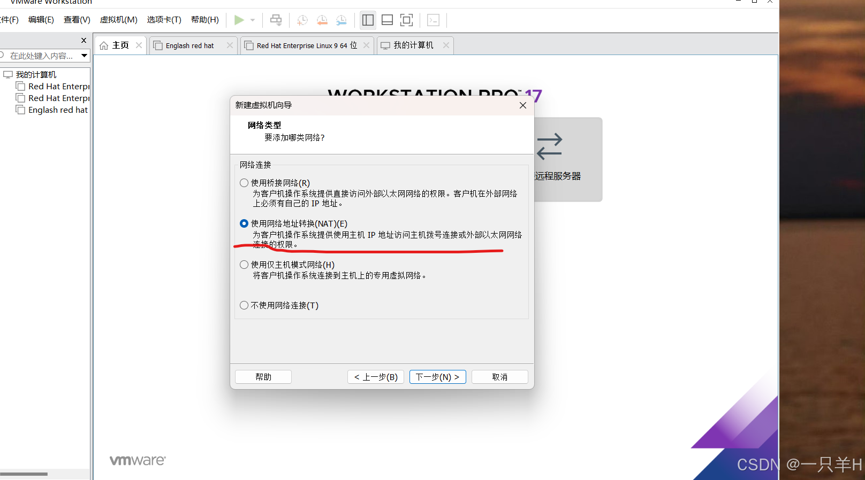Close the 主页 tab
The image size is (865, 480).
pyautogui.click(x=139, y=45)
